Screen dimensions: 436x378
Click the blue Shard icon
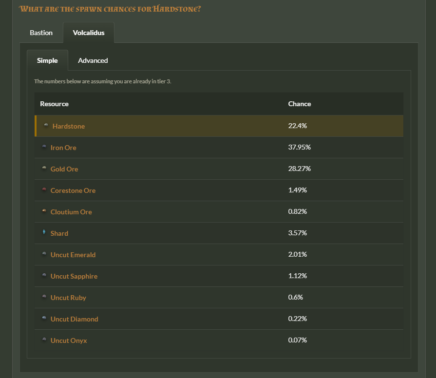click(44, 233)
